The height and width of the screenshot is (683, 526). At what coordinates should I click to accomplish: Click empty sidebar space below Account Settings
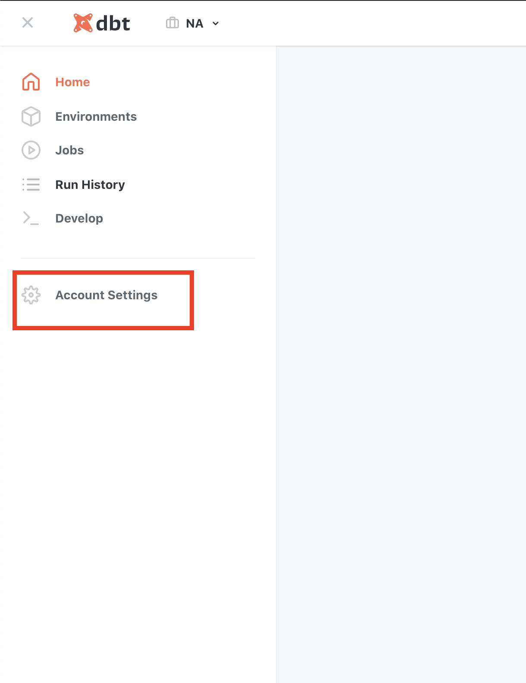pos(138,474)
